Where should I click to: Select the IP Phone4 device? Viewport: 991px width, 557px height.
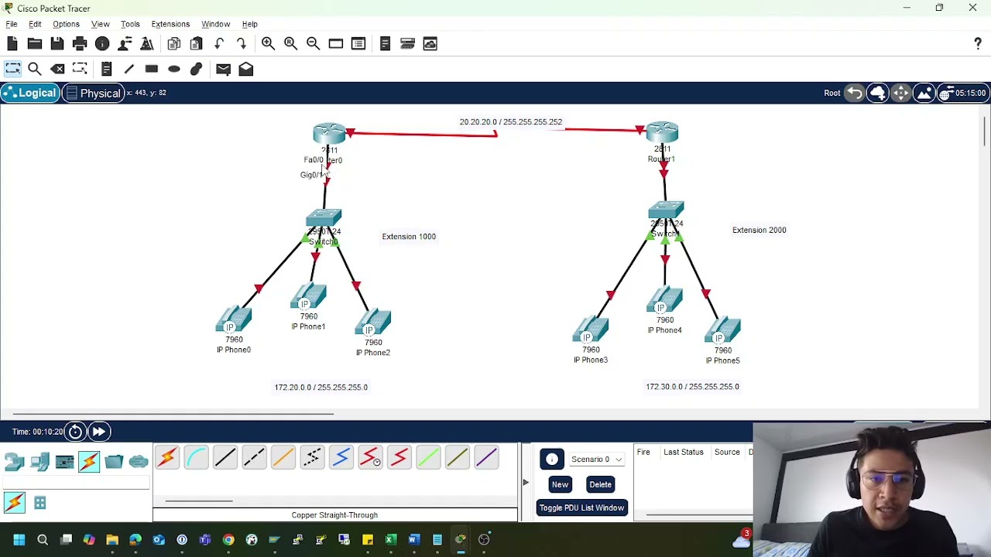pyautogui.click(x=664, y=300)
